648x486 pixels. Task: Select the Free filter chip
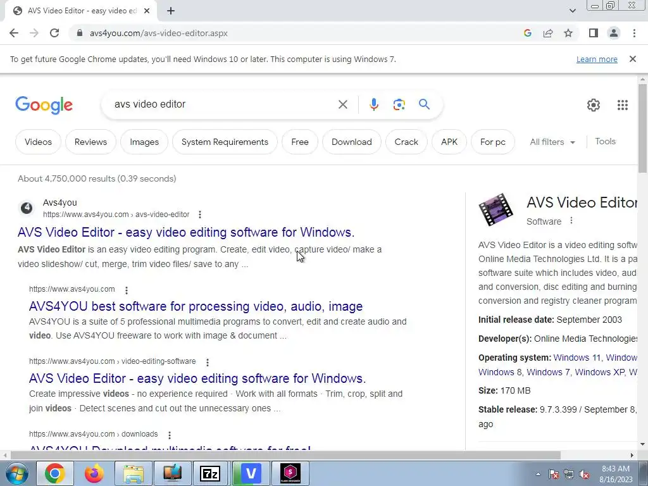299,142
